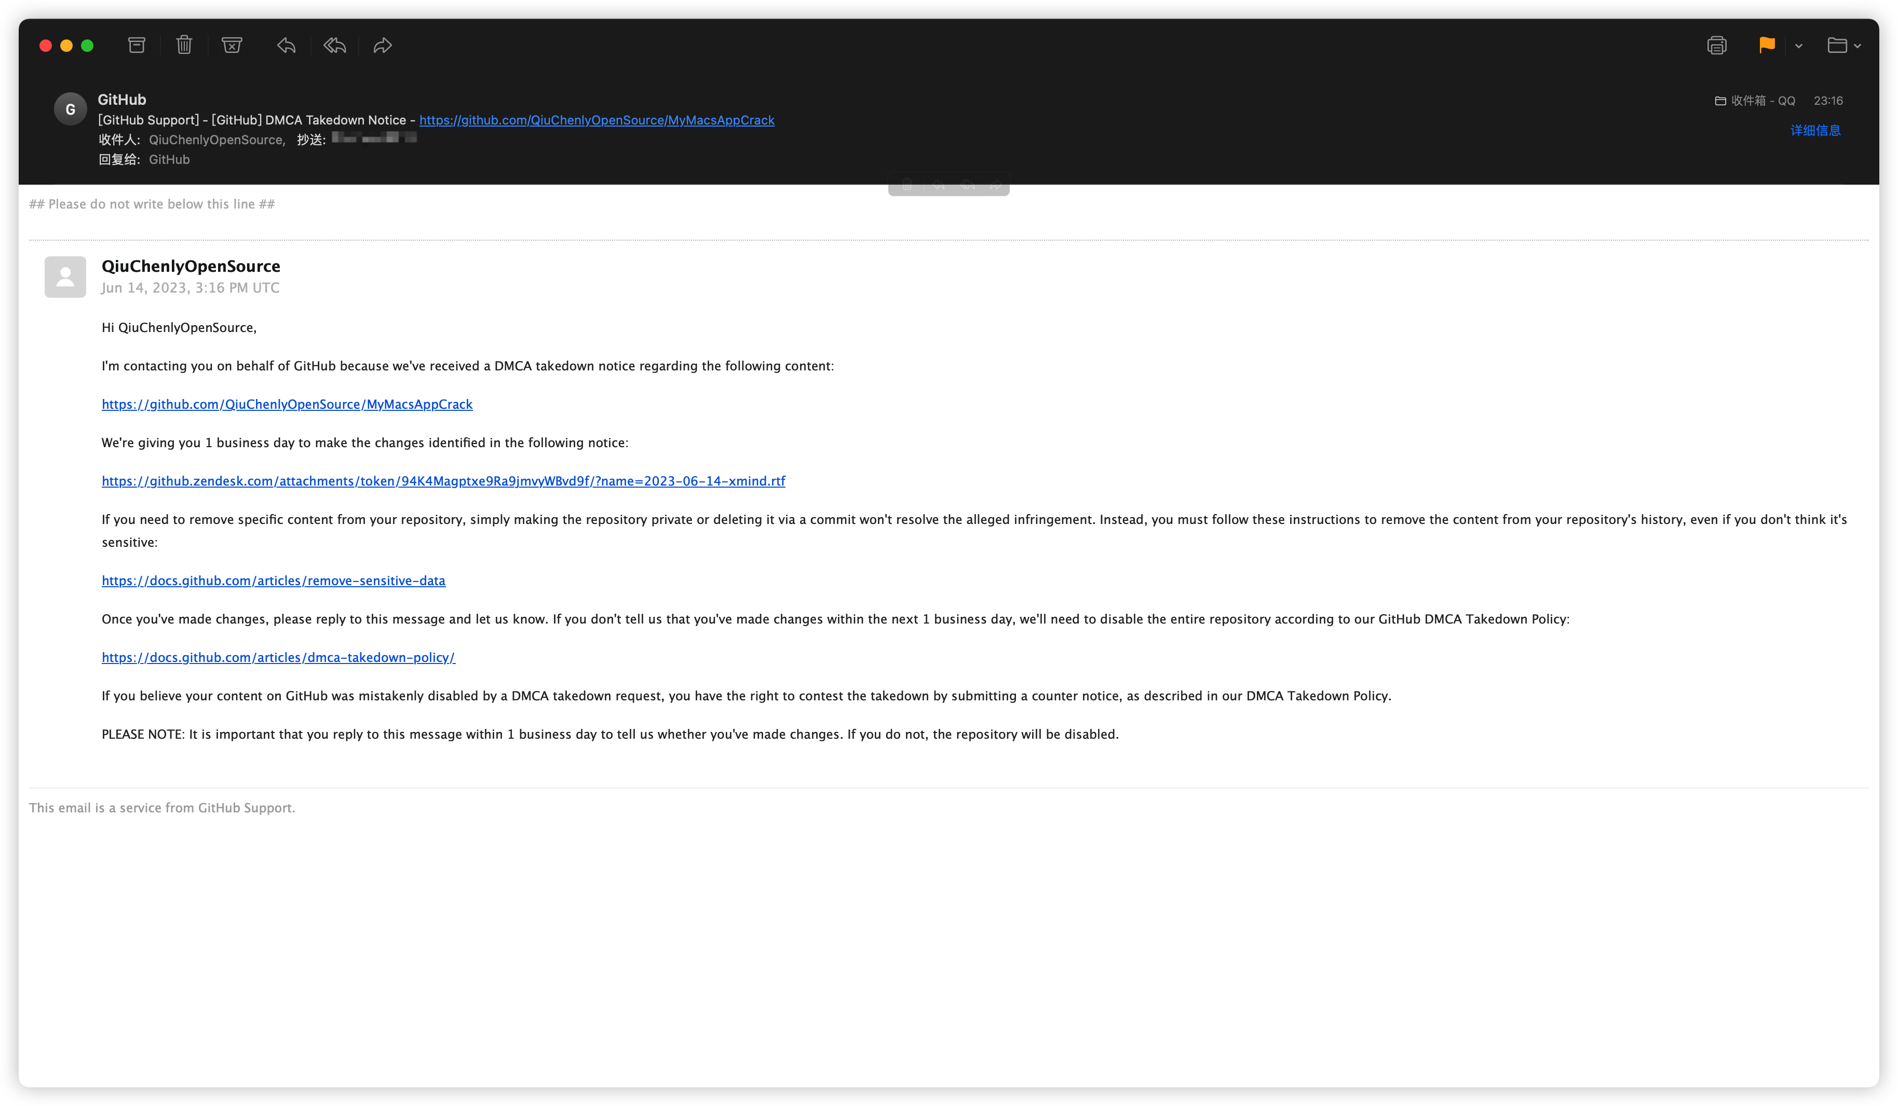Image resolution: width=1898 pixels, height=1106 pixels.
Task: Open the dmca-takedown-policy link
Action: (x=278, y=657)
